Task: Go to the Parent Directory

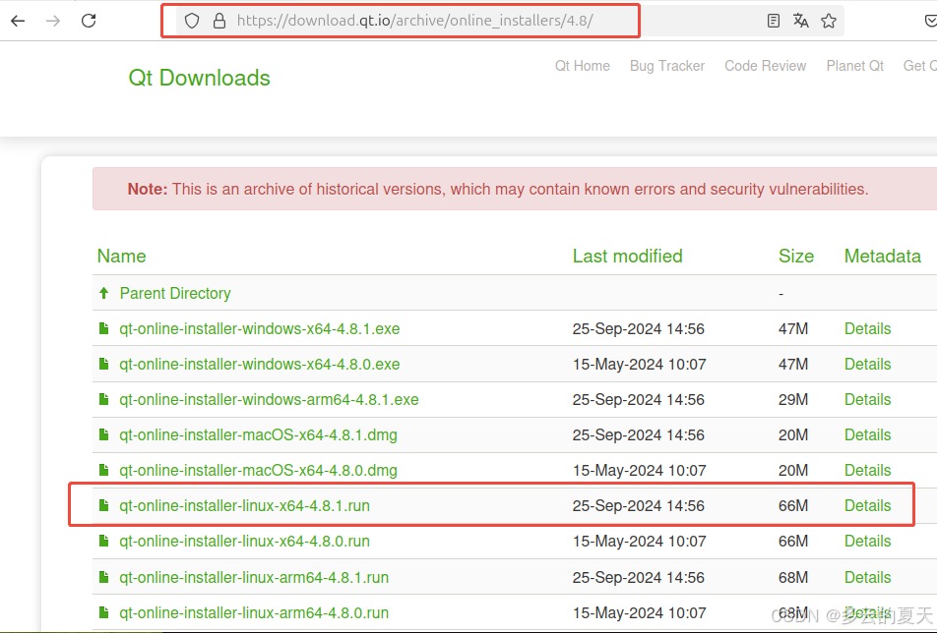Action: point(175,294)
